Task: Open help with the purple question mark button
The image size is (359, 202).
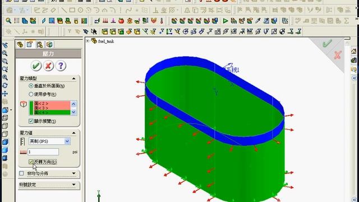Action: point(61,66)
